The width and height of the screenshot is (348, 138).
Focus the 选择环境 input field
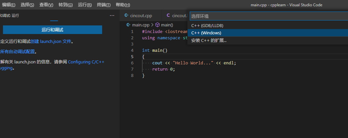pos(269,16)
